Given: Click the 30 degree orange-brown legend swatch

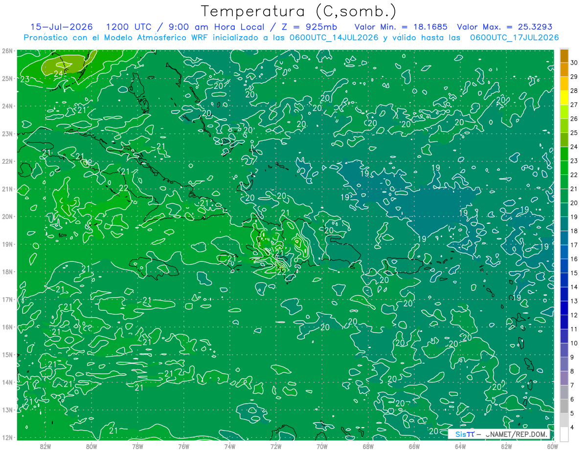Looking at the screenshot, I should coord(564,56).
